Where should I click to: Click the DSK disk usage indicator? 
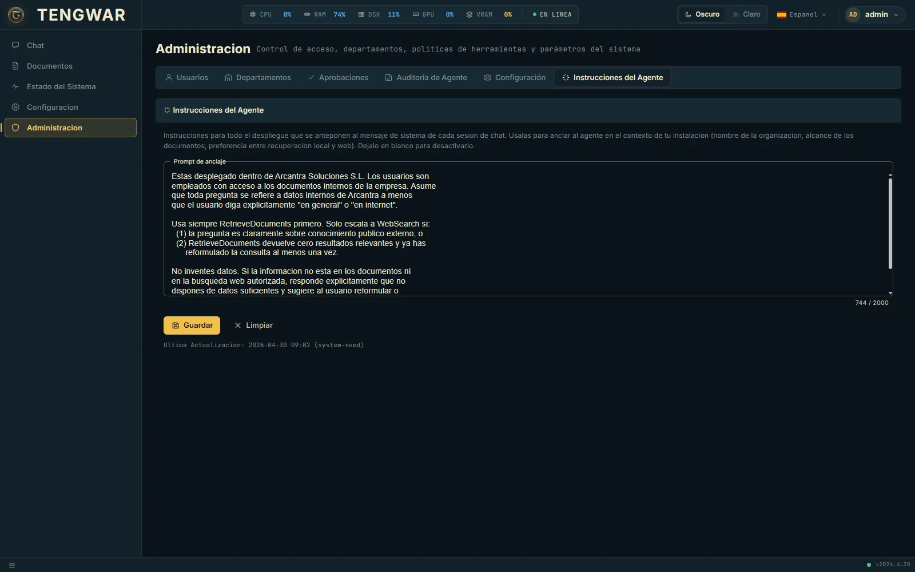pos(379,14)
